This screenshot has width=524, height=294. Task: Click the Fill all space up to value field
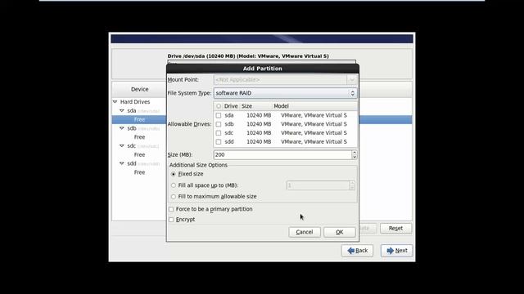click(x=318, y=185)
